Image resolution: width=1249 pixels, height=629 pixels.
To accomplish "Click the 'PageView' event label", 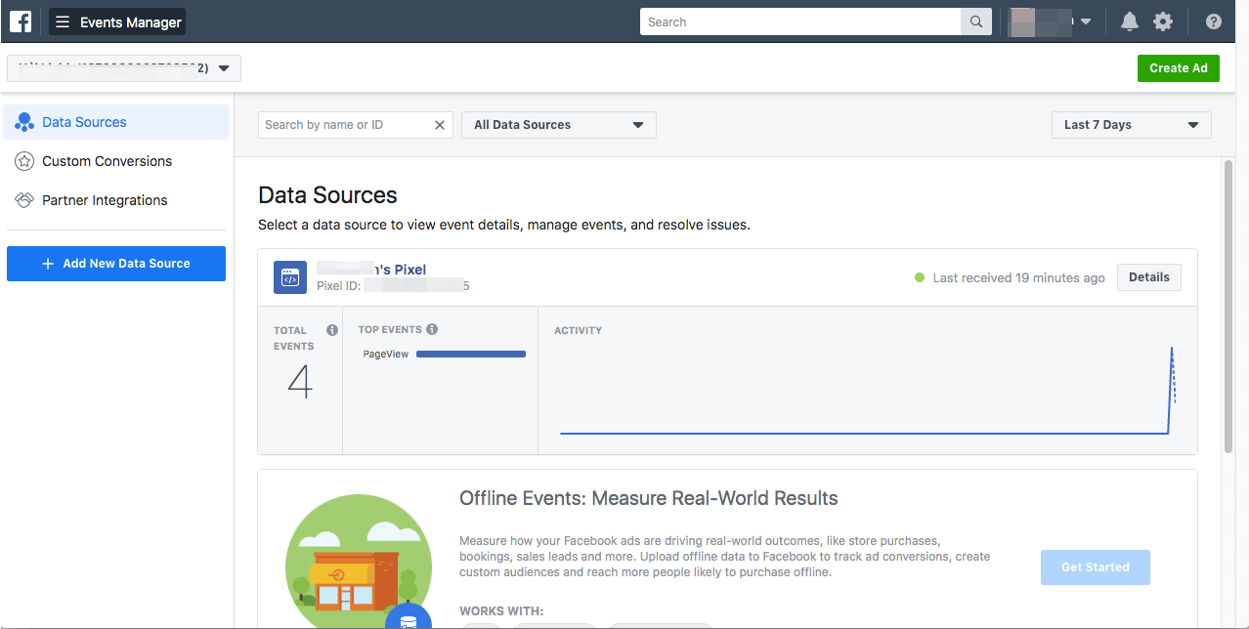I will click(385, 355).
